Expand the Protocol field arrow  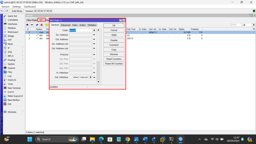point(94,54)
